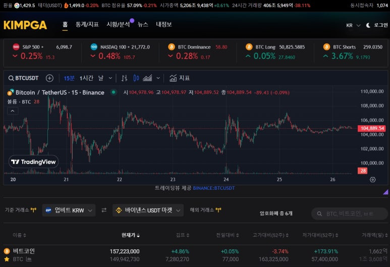Viewport: 390px width, 267px height.
Task: Click the 로그인 button
Action: (x=380, y=25)
